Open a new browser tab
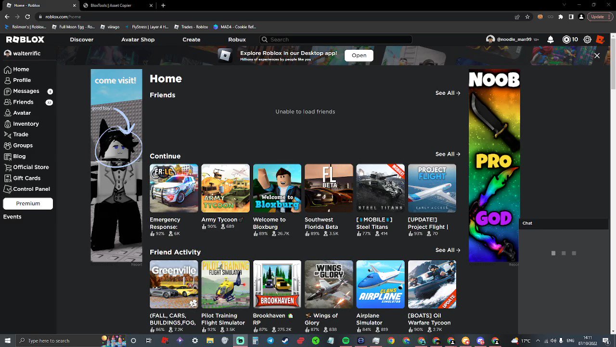 point(163,5)
